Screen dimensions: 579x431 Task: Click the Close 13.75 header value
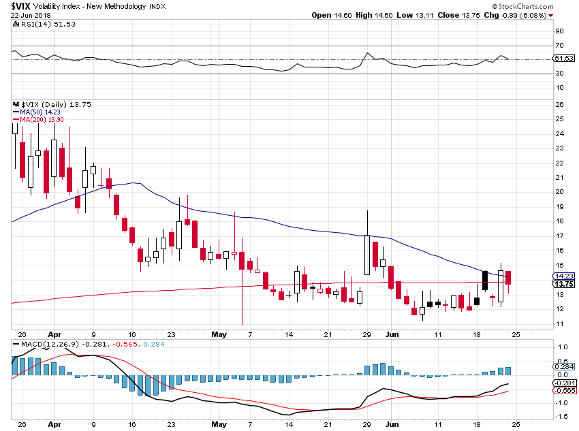pos(458,15)
